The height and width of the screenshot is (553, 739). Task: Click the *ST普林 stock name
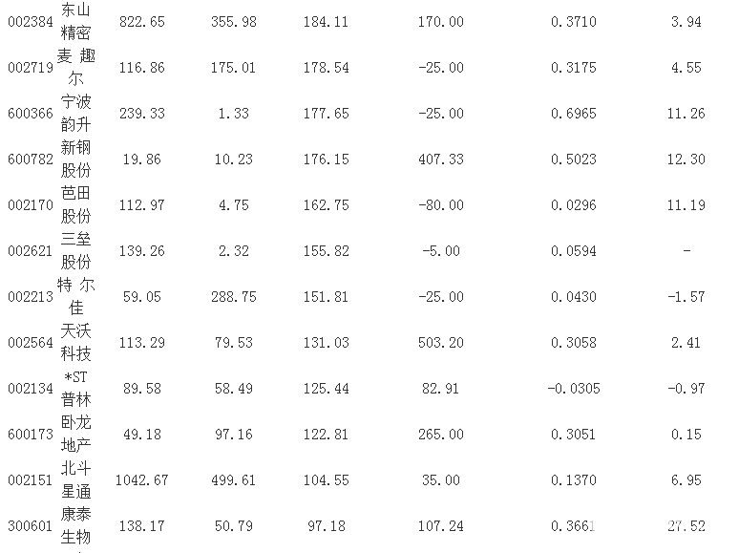click(76, 388)
